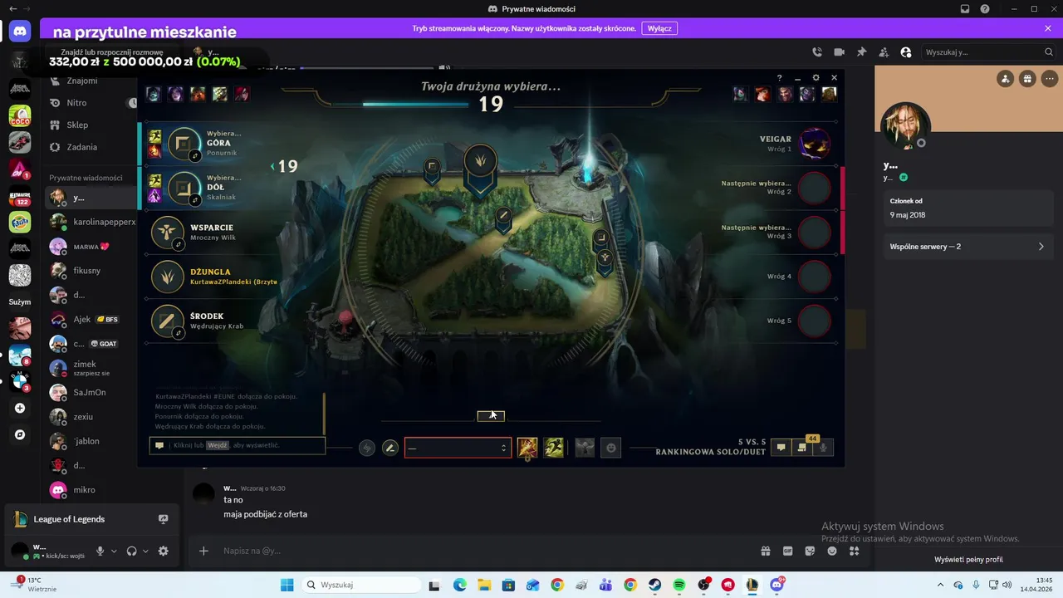
Task: Hide user profile panel icon
Action: pos(905,52)
